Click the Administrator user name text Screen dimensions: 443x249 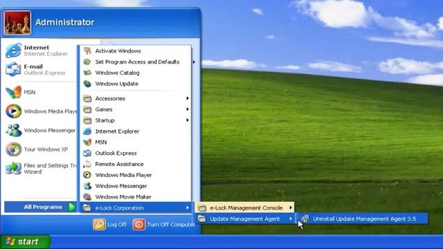pos(64,22)
